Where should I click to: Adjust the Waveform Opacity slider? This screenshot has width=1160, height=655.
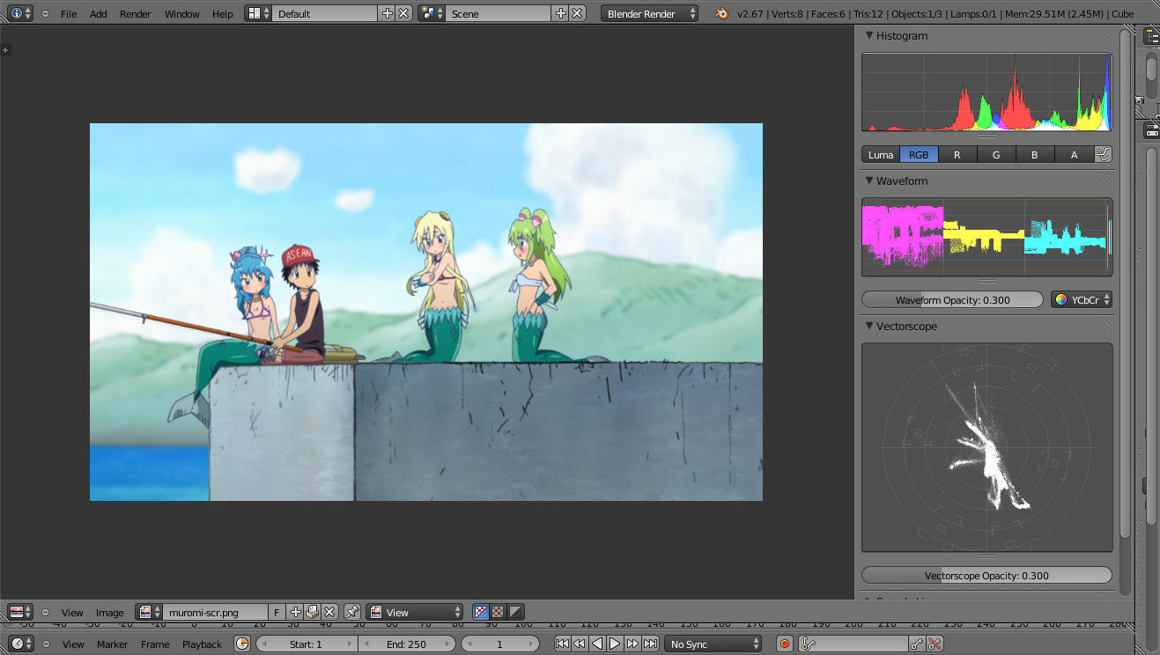pyautogui.click(x=952, y=299)
